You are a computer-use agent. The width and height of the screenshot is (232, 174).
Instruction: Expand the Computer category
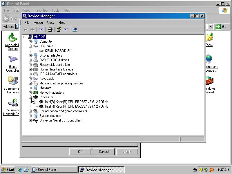[30, 41]
